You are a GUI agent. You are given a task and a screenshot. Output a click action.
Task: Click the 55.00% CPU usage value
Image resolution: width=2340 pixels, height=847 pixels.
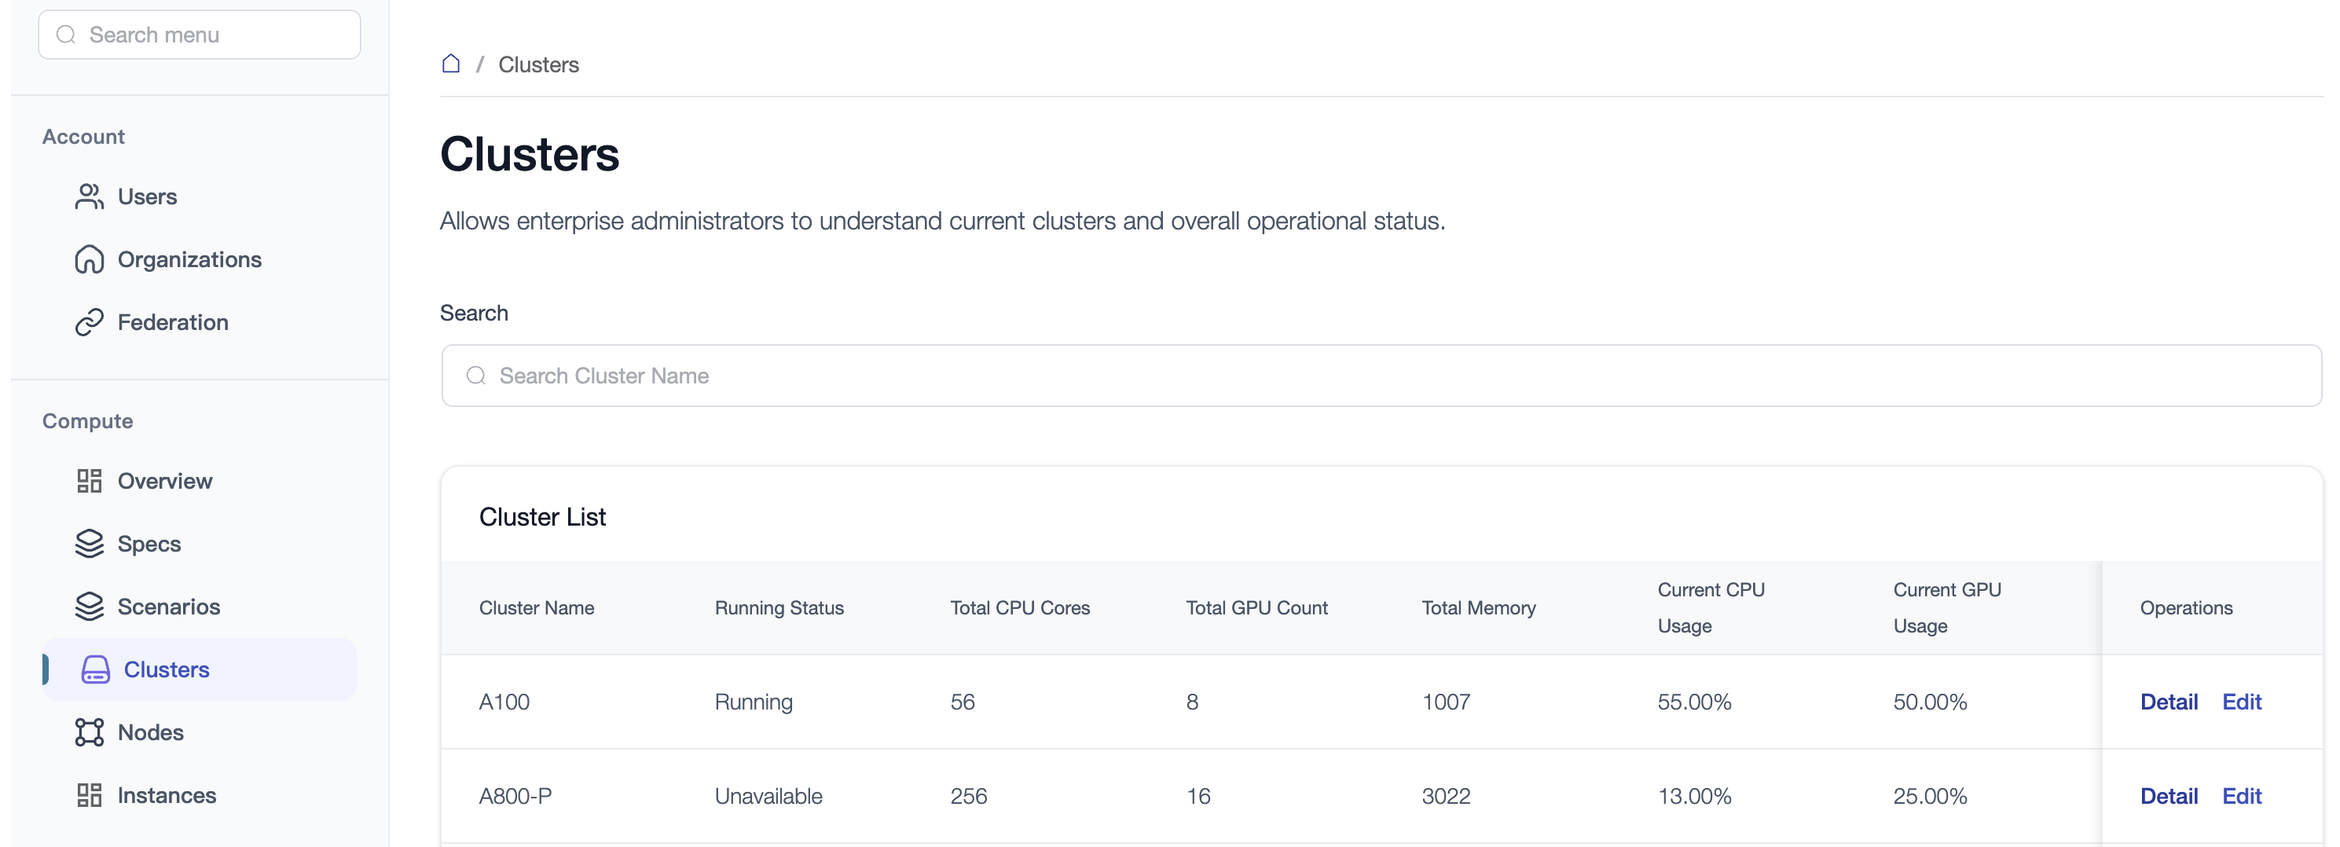pyautogui.click(x=1694, y=702)
